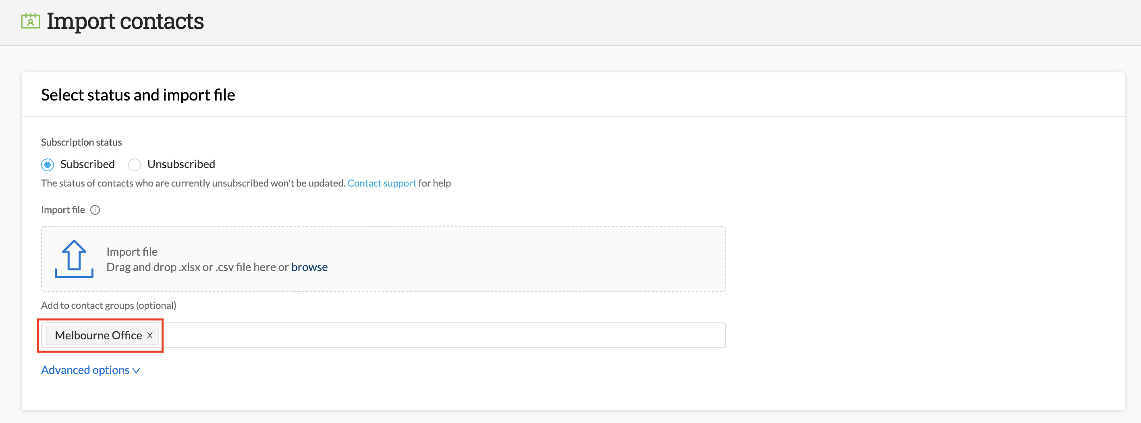The image size is (1141, 423).
Task: Click the Import contacts page title
Action: tap(126, 21)
